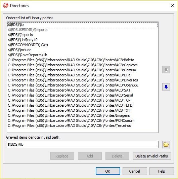Move selected path down with blue arrow
This screenshot has height=179, width=178.
click(166, 87)
